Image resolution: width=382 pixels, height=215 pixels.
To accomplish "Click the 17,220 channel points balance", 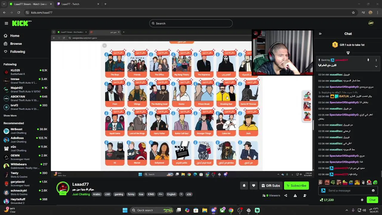I will 326,200.
